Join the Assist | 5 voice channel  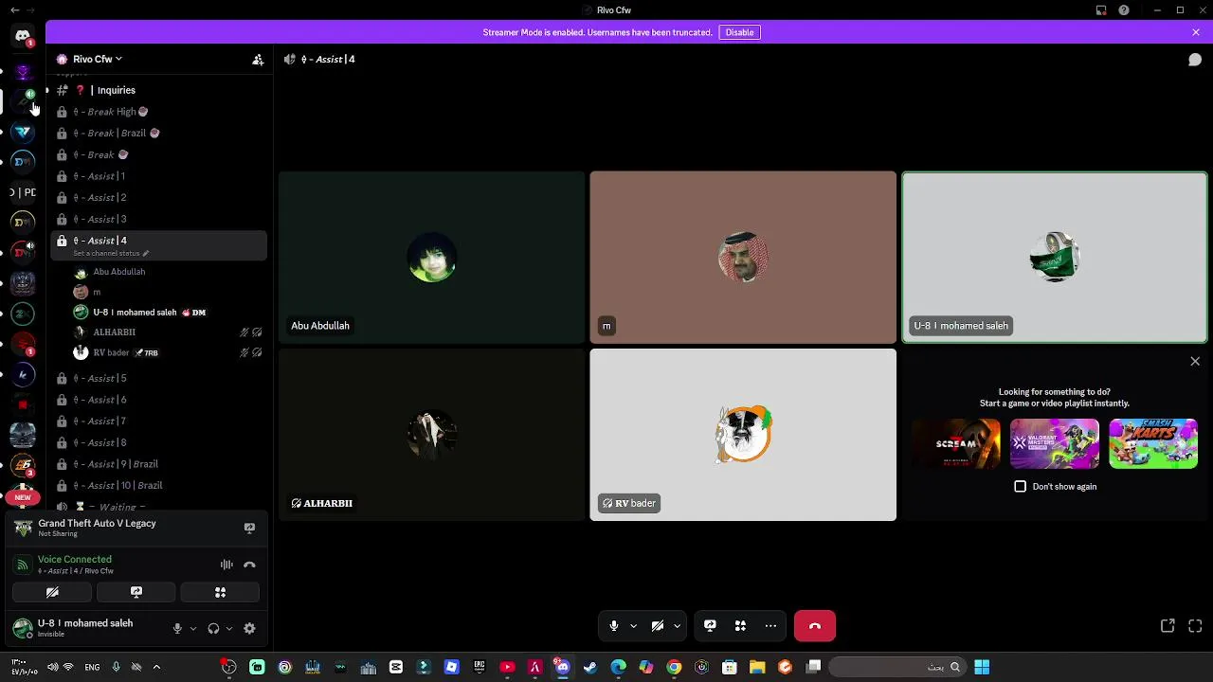[158, 378]
